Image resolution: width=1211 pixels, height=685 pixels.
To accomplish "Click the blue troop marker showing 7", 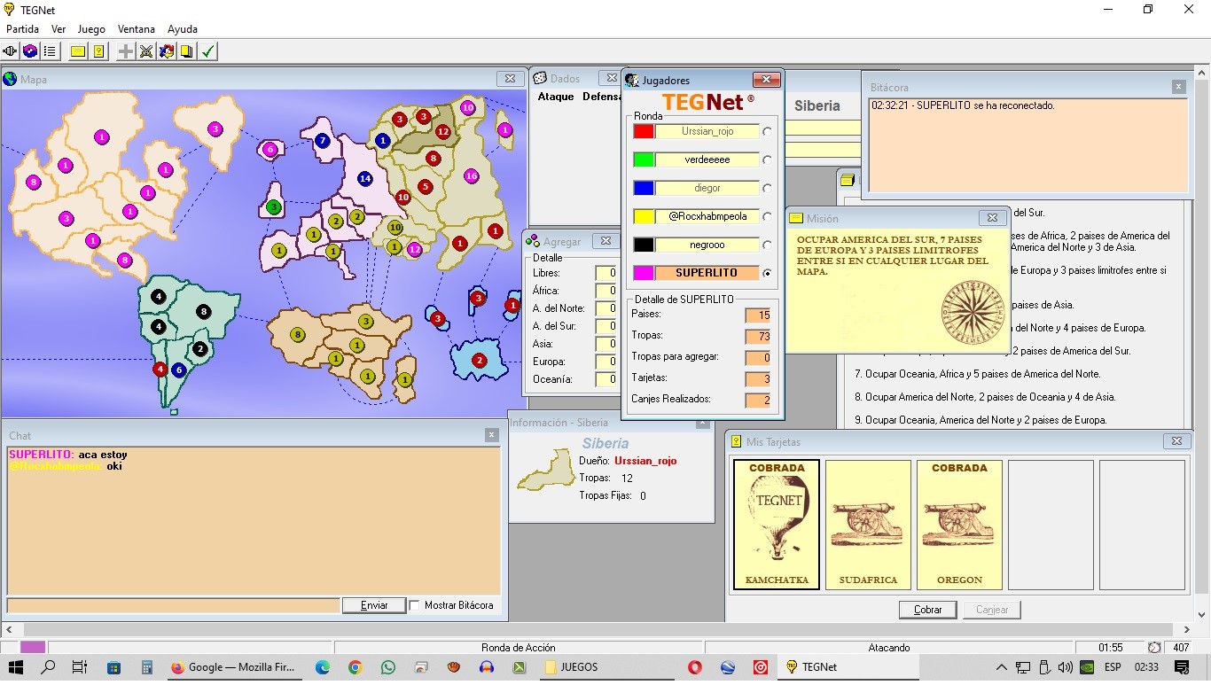I will pyautogui.click(x=323, y=140).
